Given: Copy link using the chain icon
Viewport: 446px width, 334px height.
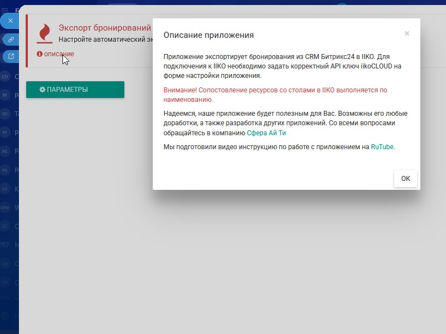Looking at the screenshot, I should 11,40.
